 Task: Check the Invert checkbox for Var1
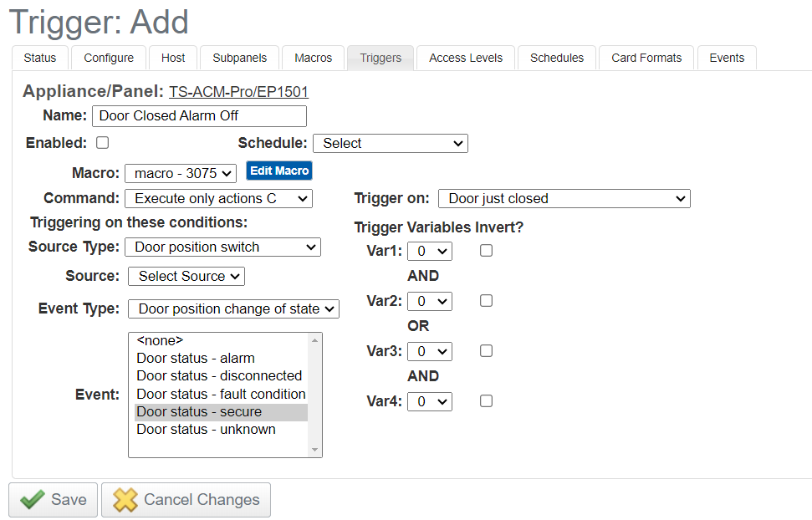pos(486,251)
